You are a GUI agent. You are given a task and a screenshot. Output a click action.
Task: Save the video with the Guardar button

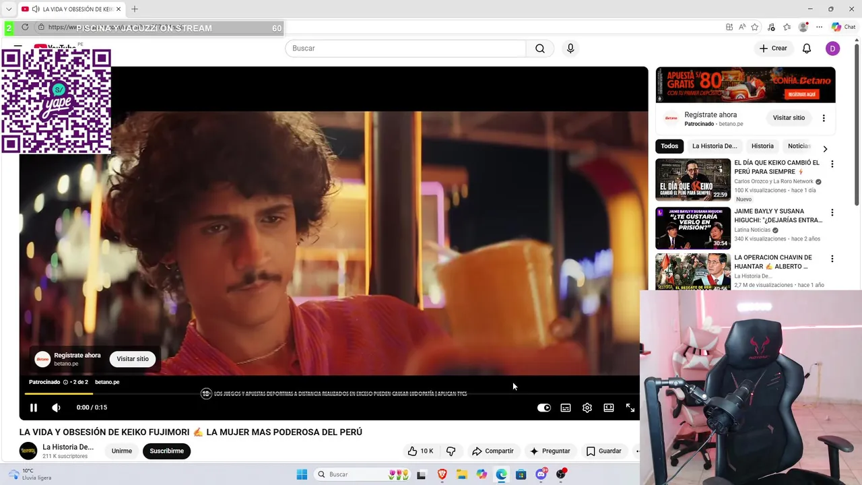(x=604, y=451)
